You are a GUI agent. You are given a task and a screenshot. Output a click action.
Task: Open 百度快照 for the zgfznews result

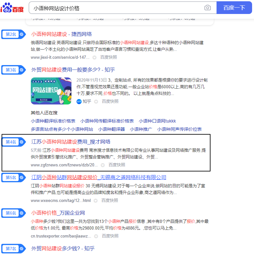(x=117, y=165)
